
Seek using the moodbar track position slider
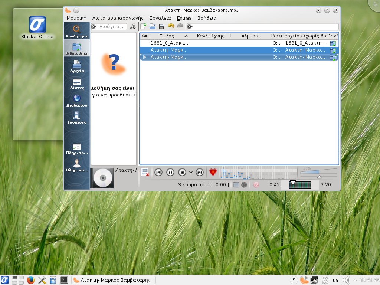click(x=300, y=185)
